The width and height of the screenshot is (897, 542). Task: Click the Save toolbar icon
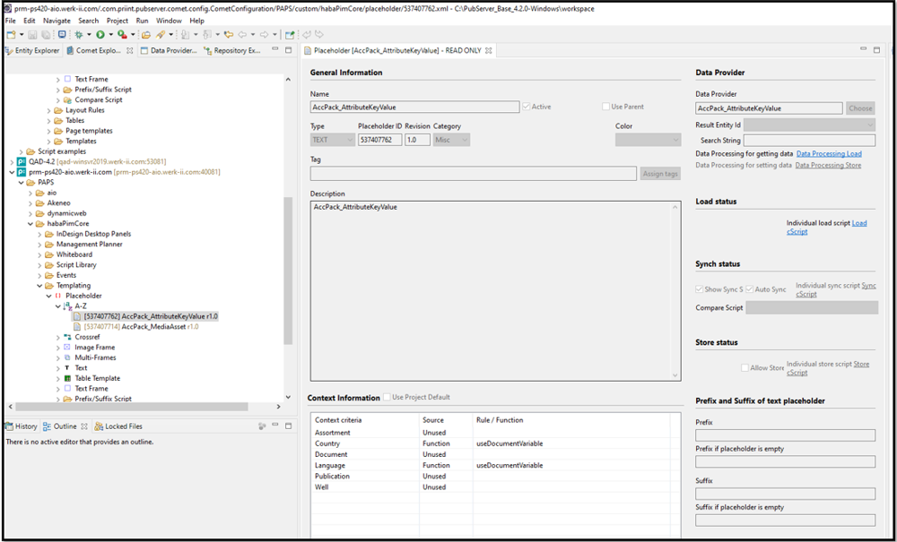click(33, 34)
